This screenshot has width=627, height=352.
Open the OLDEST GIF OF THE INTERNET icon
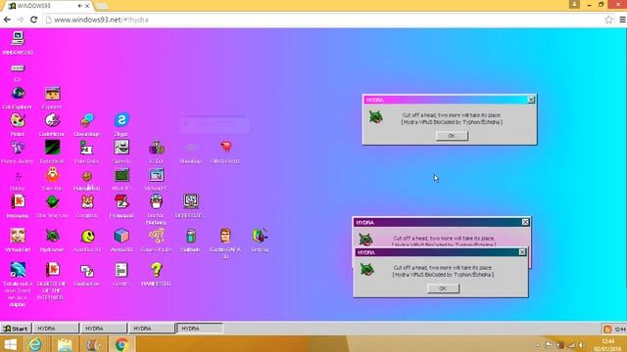[52, 270]
